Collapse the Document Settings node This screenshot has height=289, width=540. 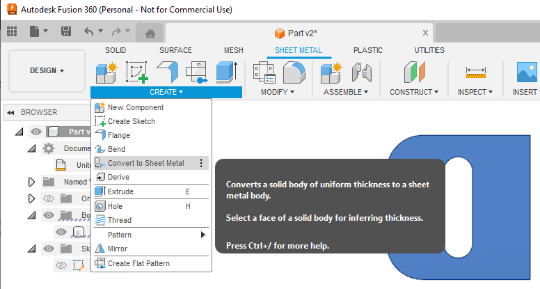tap(32, 148)
